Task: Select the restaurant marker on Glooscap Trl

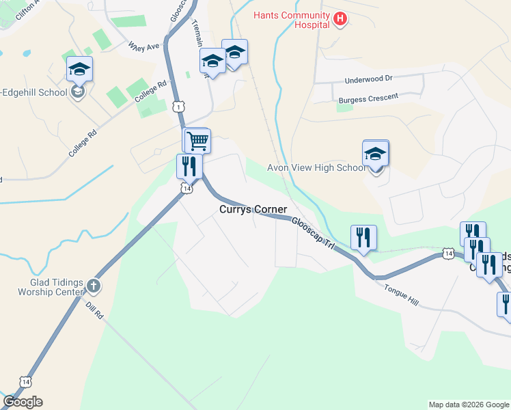Action: point(363,238)
